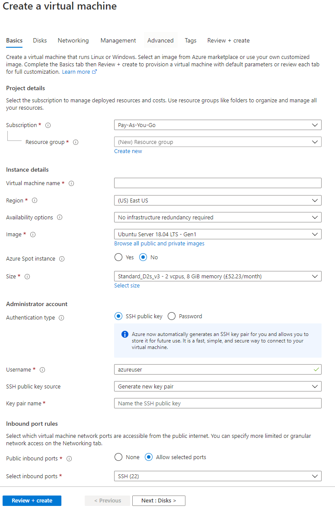This screenshot has height=512, width=335.
Task: Choose Password authentication type
Action: [x=172, y=316]
